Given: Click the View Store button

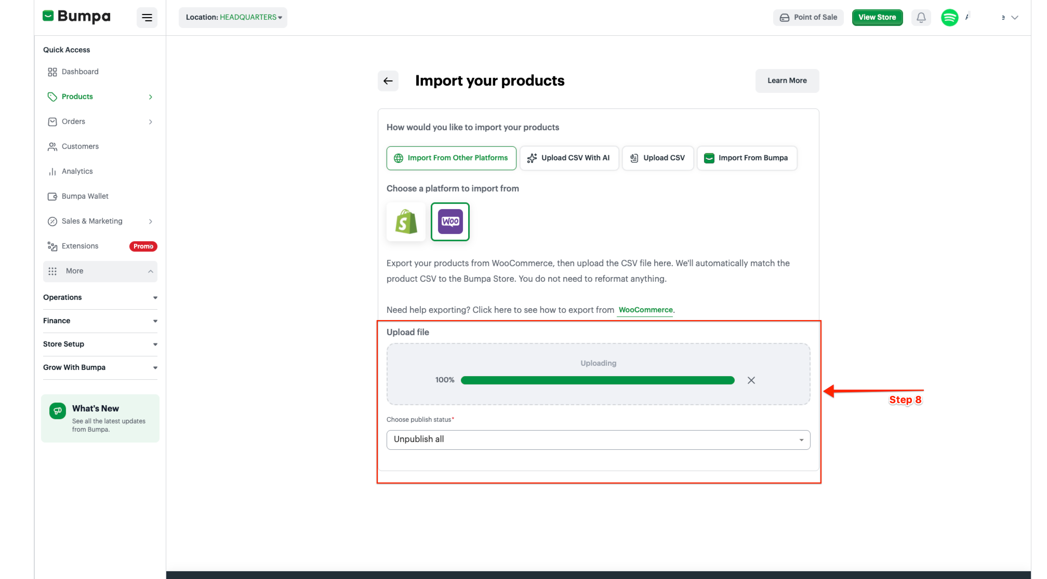Looking at the screenshot, I should (x=877, y=18).
